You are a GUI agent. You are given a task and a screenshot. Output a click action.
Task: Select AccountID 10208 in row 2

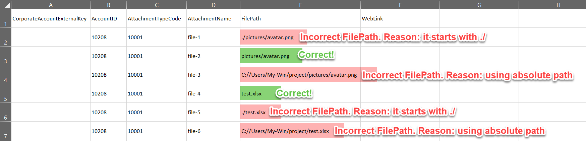coord(108,37)
